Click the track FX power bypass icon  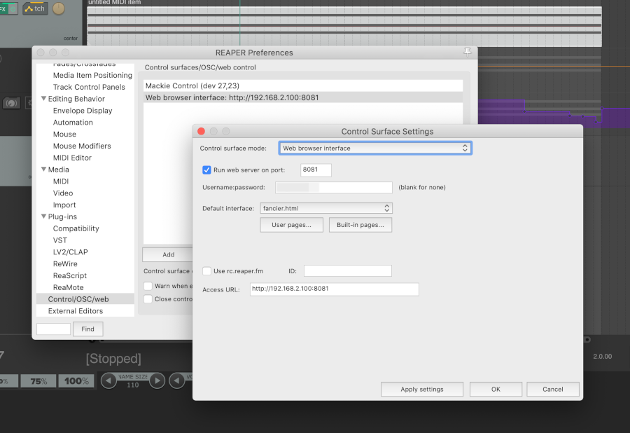tap(12, 8)
